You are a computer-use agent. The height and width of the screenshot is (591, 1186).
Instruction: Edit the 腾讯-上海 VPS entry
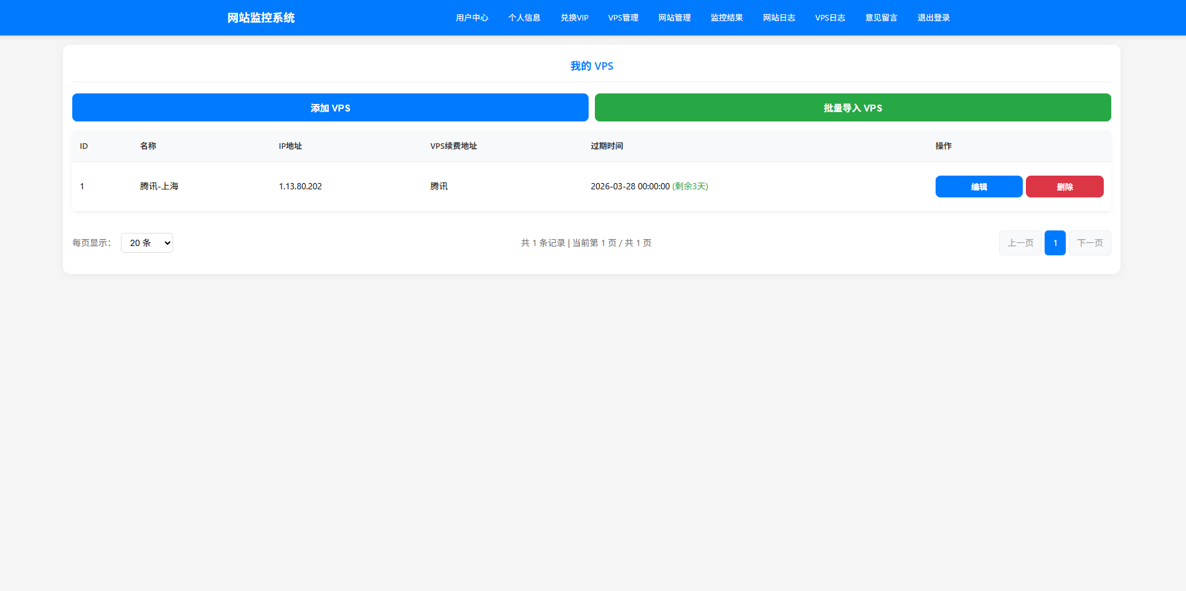point(979,187)
